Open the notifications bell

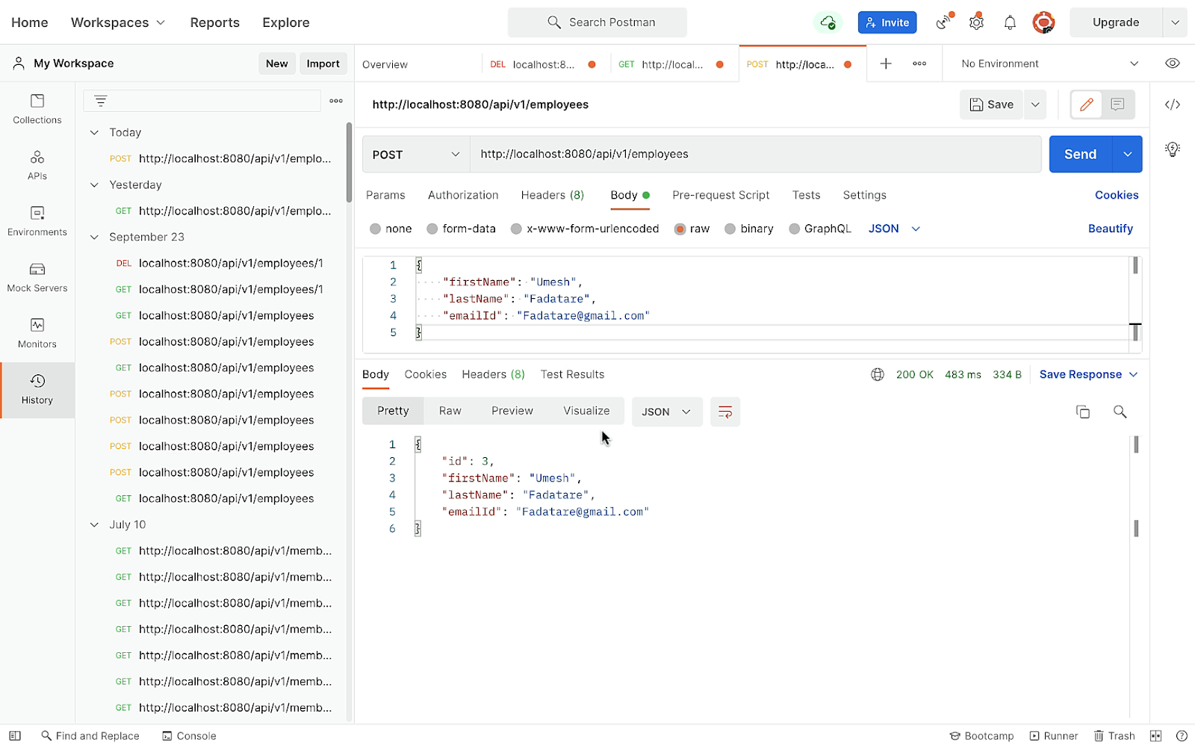1010,22
